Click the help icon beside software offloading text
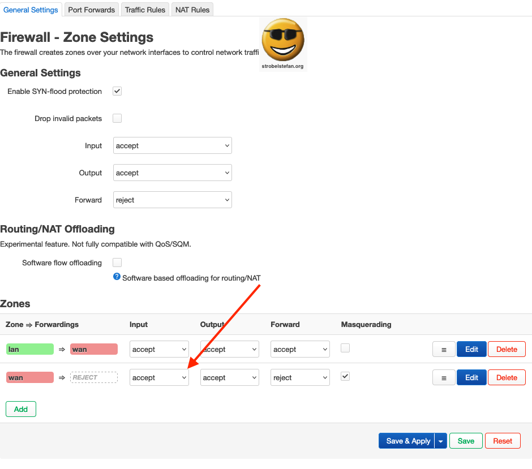Viewport: 532px width, 469px height. [x=117, y=277]
